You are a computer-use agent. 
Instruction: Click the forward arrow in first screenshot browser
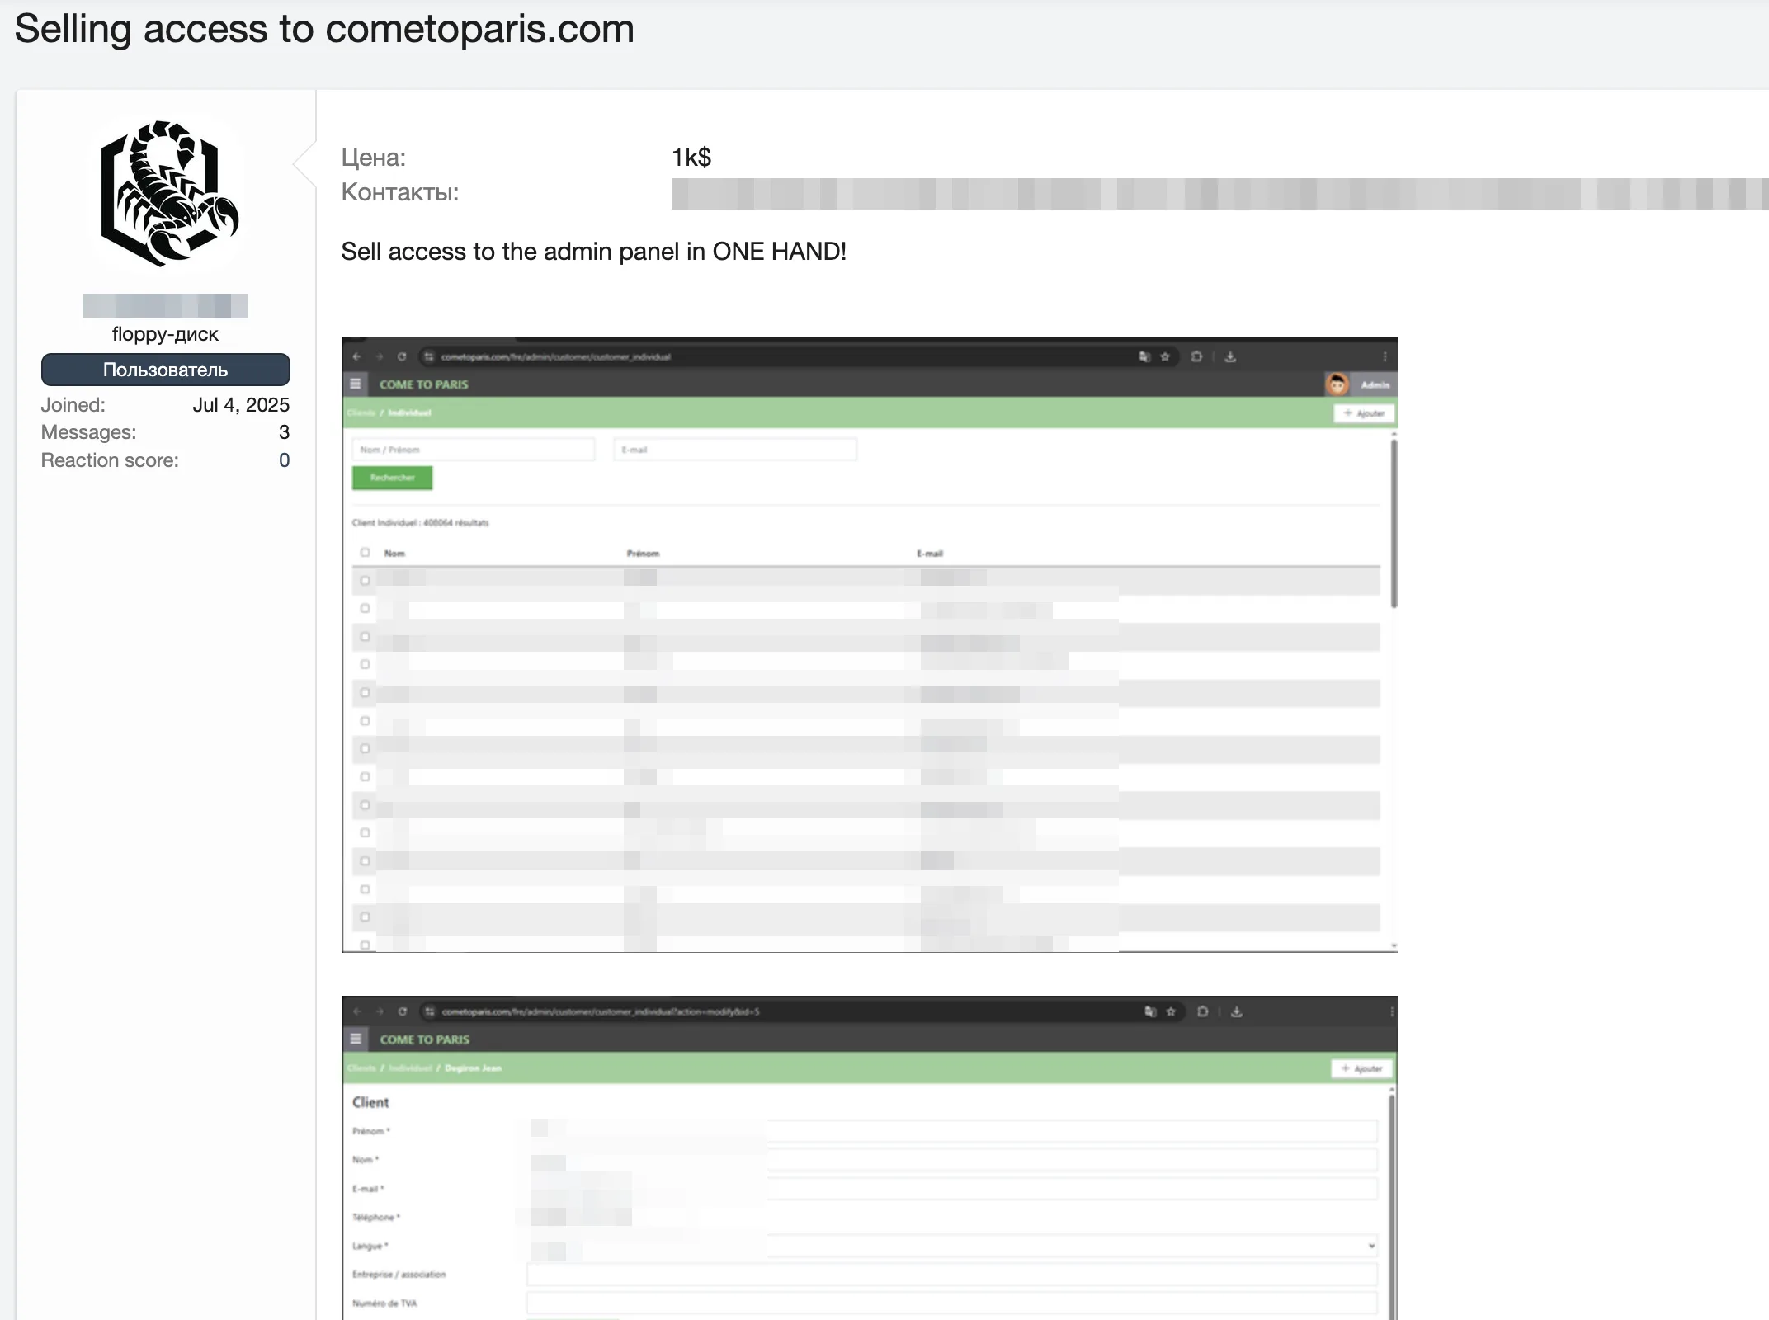click(x=380, y=356)
